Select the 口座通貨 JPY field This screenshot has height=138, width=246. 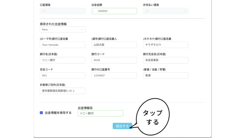[x=62, y=11]
